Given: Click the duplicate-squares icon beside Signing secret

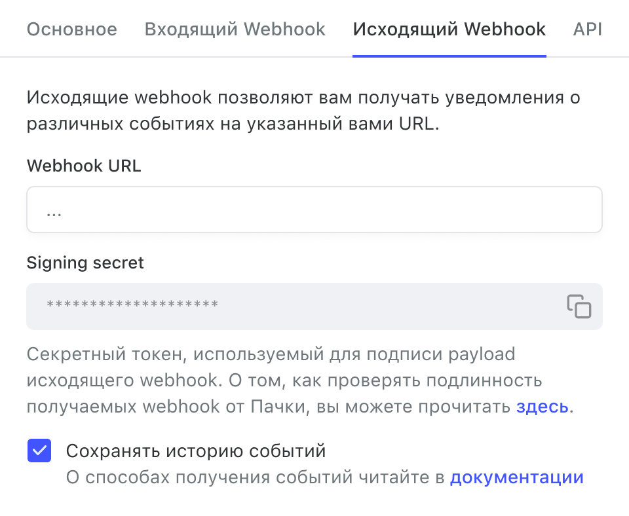Looking at the screenshot, I should pyautogui.click(x=579, y=306).
